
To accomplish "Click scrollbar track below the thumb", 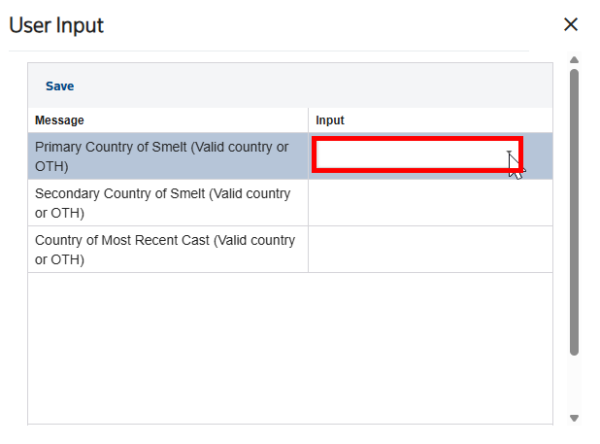I will coord(574,385).
